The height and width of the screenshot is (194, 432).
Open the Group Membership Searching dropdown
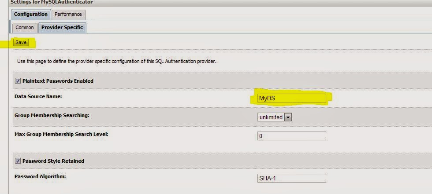pyautogui.click(x=275, y=117)
